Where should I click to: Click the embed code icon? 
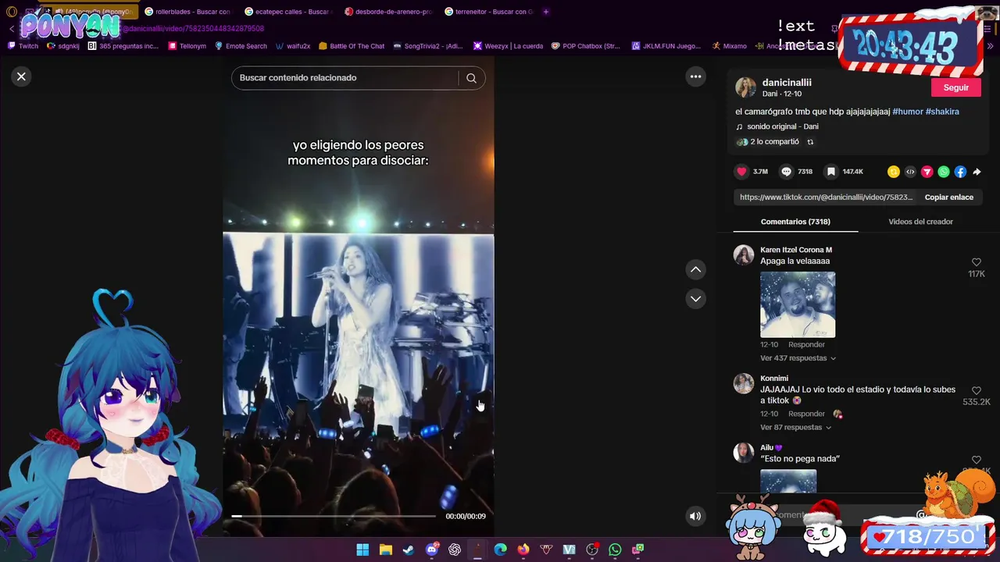coord(910,172)
